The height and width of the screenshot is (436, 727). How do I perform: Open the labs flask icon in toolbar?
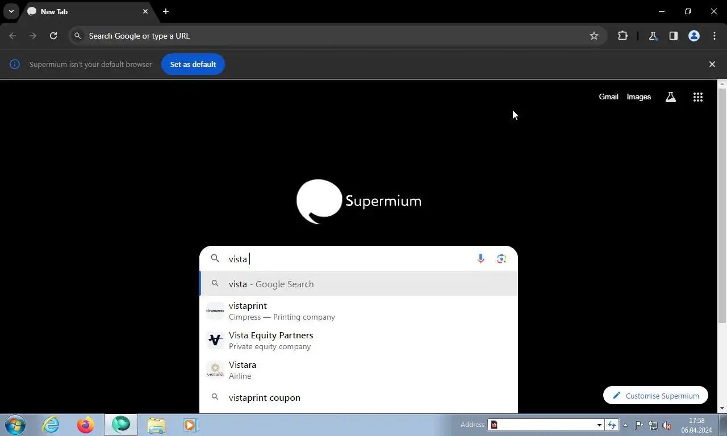click(653, 36)
